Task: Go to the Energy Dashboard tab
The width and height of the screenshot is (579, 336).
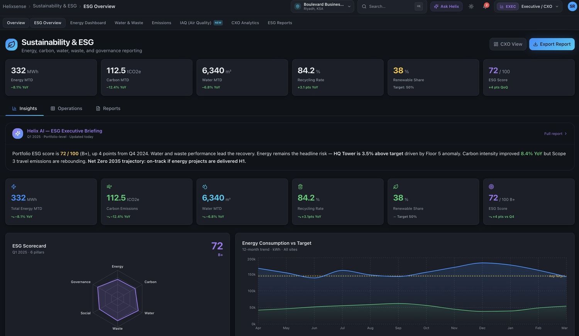Action: tap(88, 23)
